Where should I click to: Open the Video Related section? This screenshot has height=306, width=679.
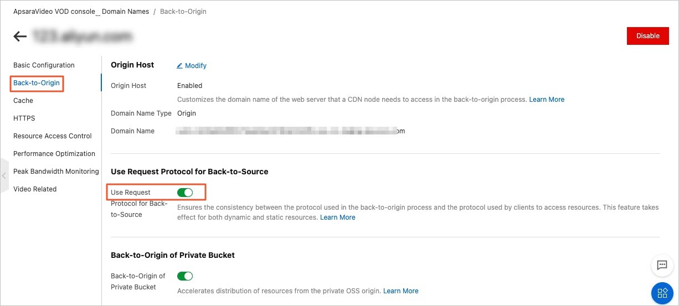35,189
